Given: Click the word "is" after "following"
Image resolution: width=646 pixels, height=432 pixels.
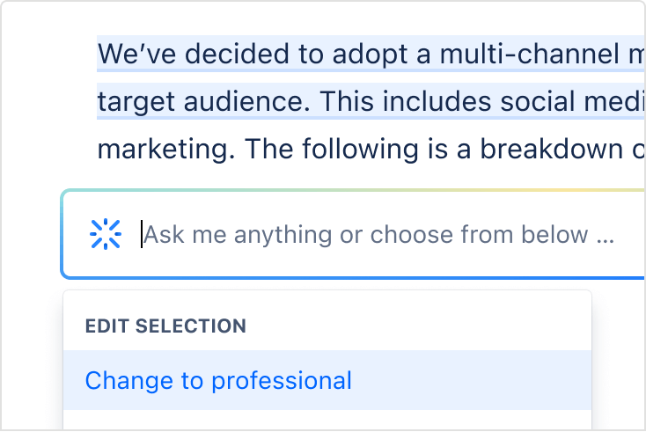Looking at the screenshot, I should (x=437, y=149).
